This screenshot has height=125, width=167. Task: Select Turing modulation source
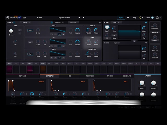[103, 64]
